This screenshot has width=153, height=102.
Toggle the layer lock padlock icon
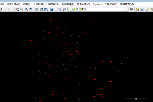coord(81,9)
